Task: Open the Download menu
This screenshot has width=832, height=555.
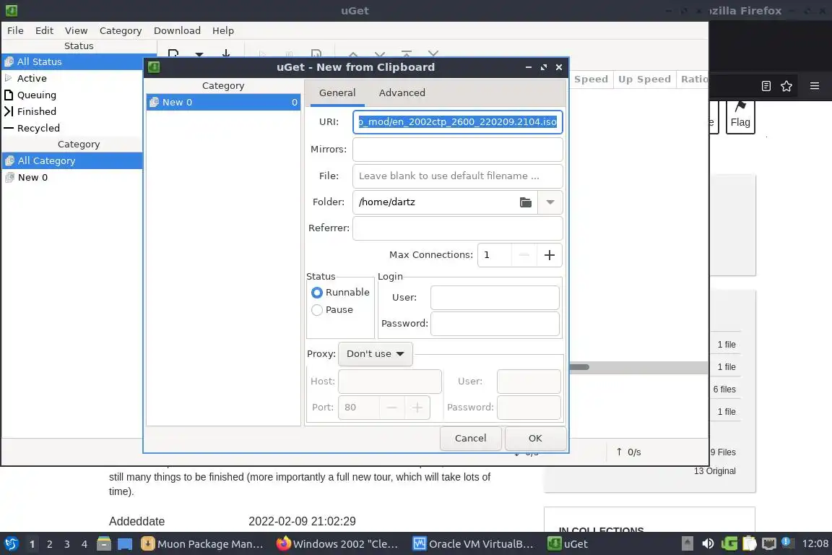Action: [x=177, y=31]
